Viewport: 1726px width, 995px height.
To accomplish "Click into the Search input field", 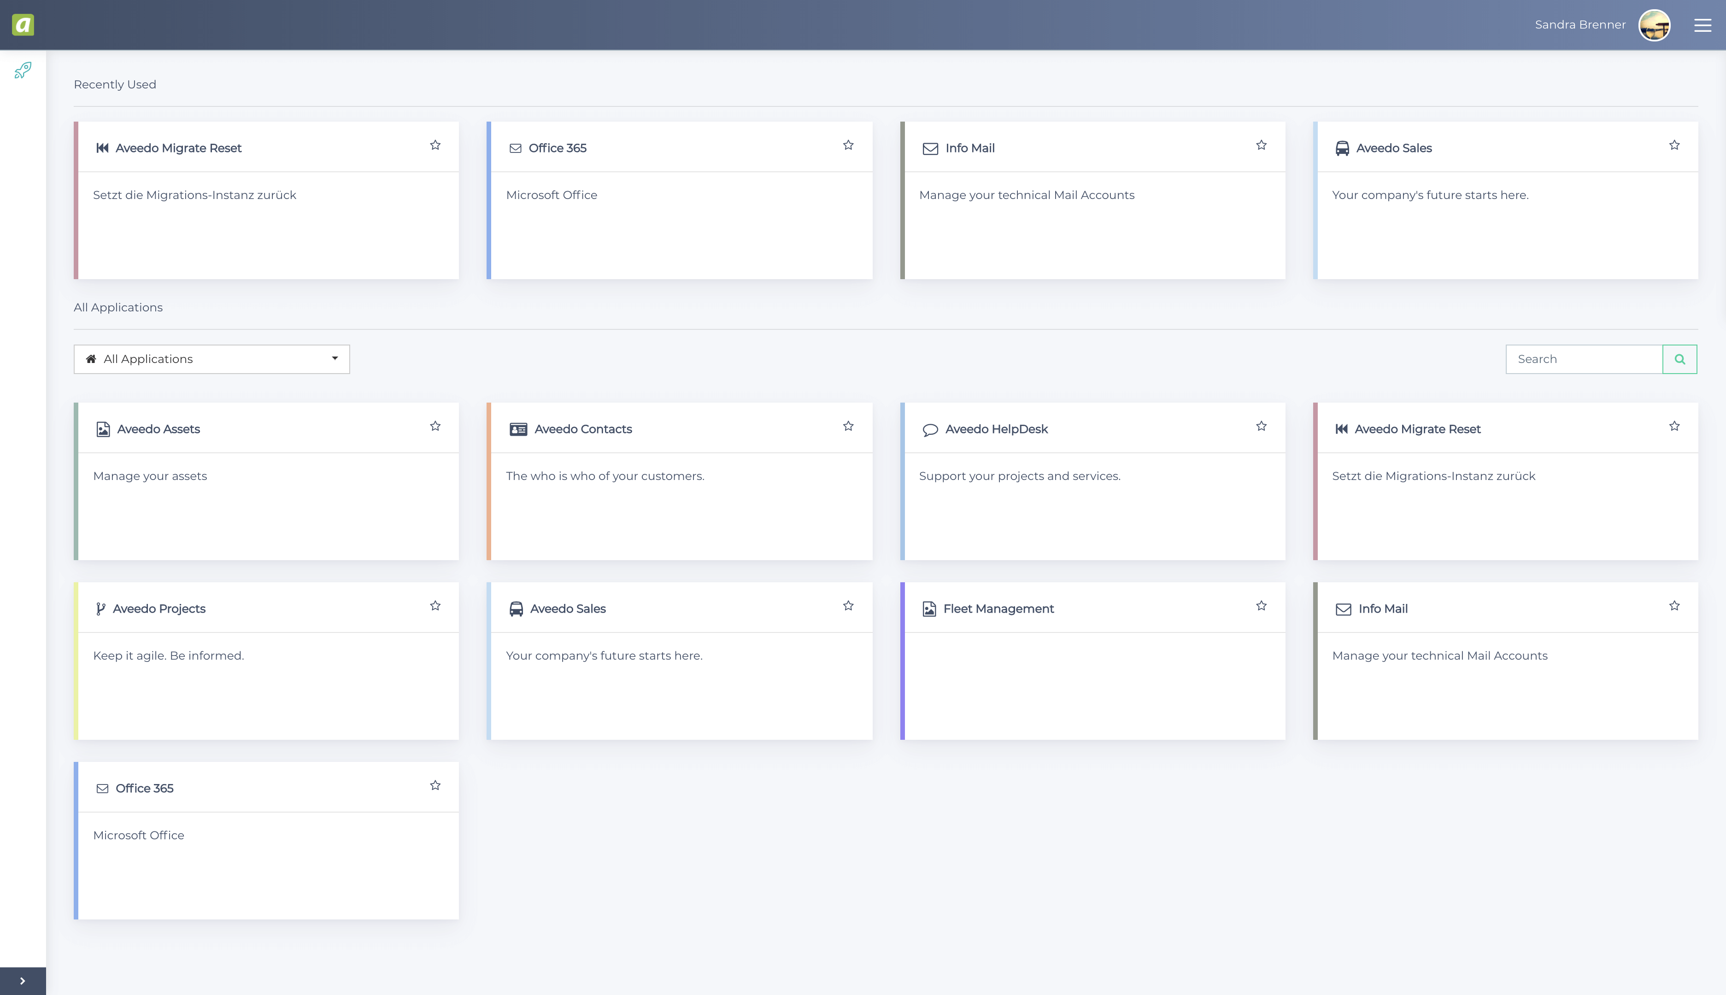I will click(x=1584, y=359).
